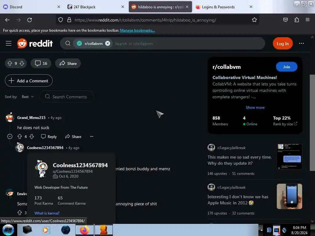Screen dimensions: 315x236
Task: Downvote Grand_Menu215's comment
Action: coord(32,137)
